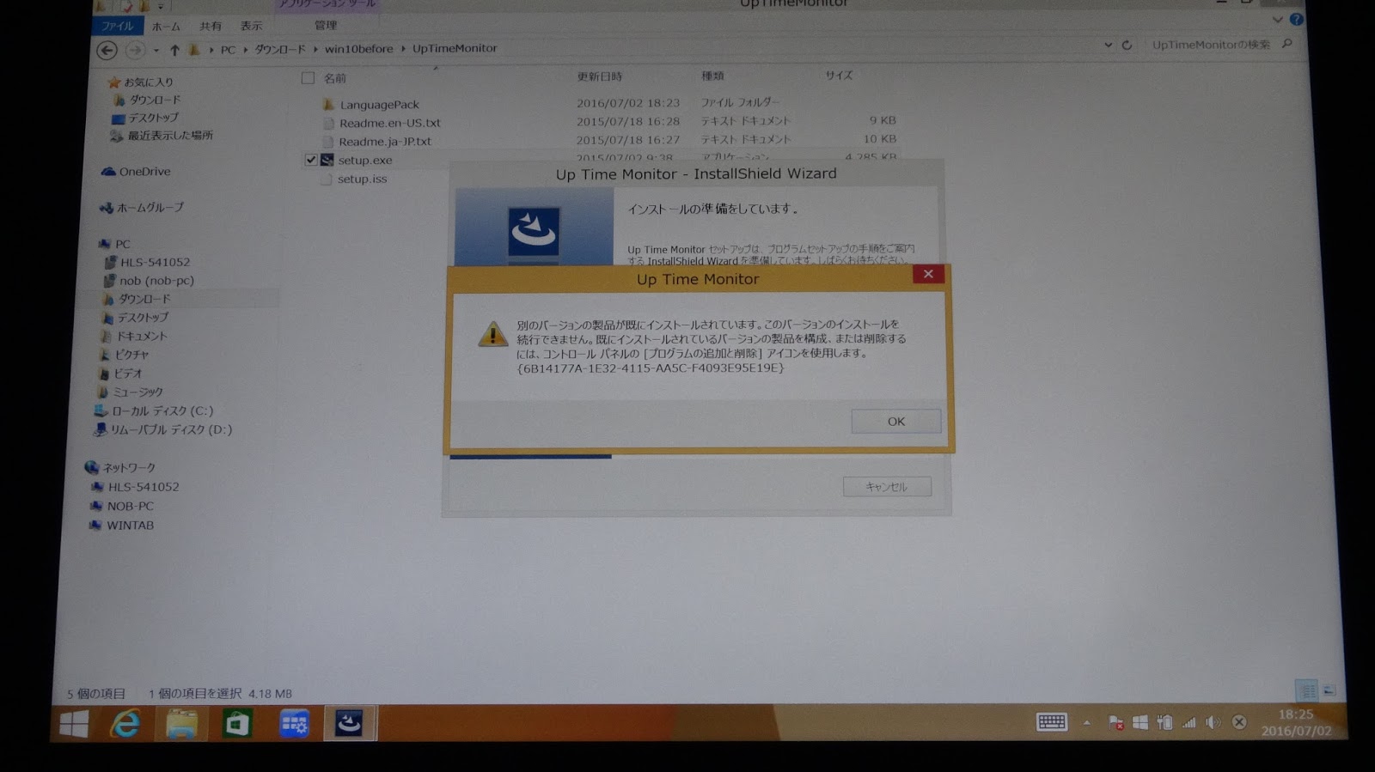Screen dimensions: 1375x772
Task: Click the お気に入り star in sidebar
Action: tap(113, 82)
